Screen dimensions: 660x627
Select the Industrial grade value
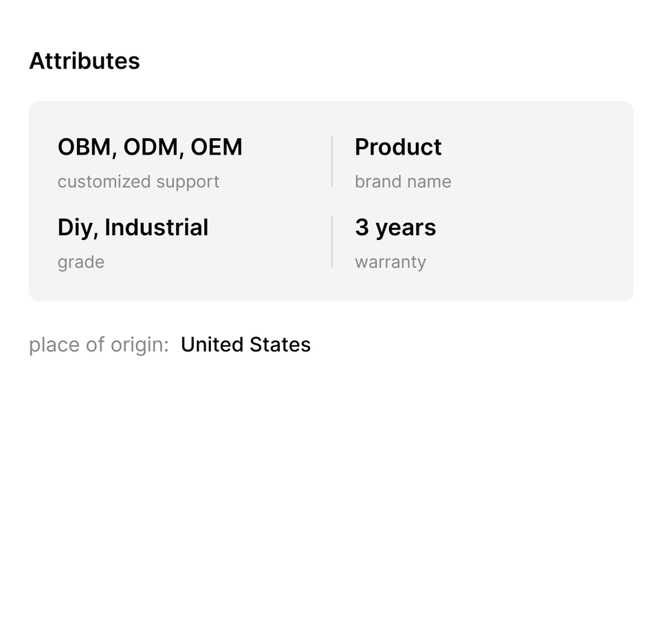(x=156, y=228)
